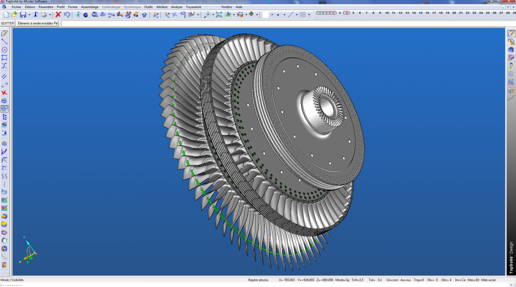Open the dropdown arrow next to the printer icon
Viewport: 516px width, 287px height.
pyautogui.click(x=50, y=14)
